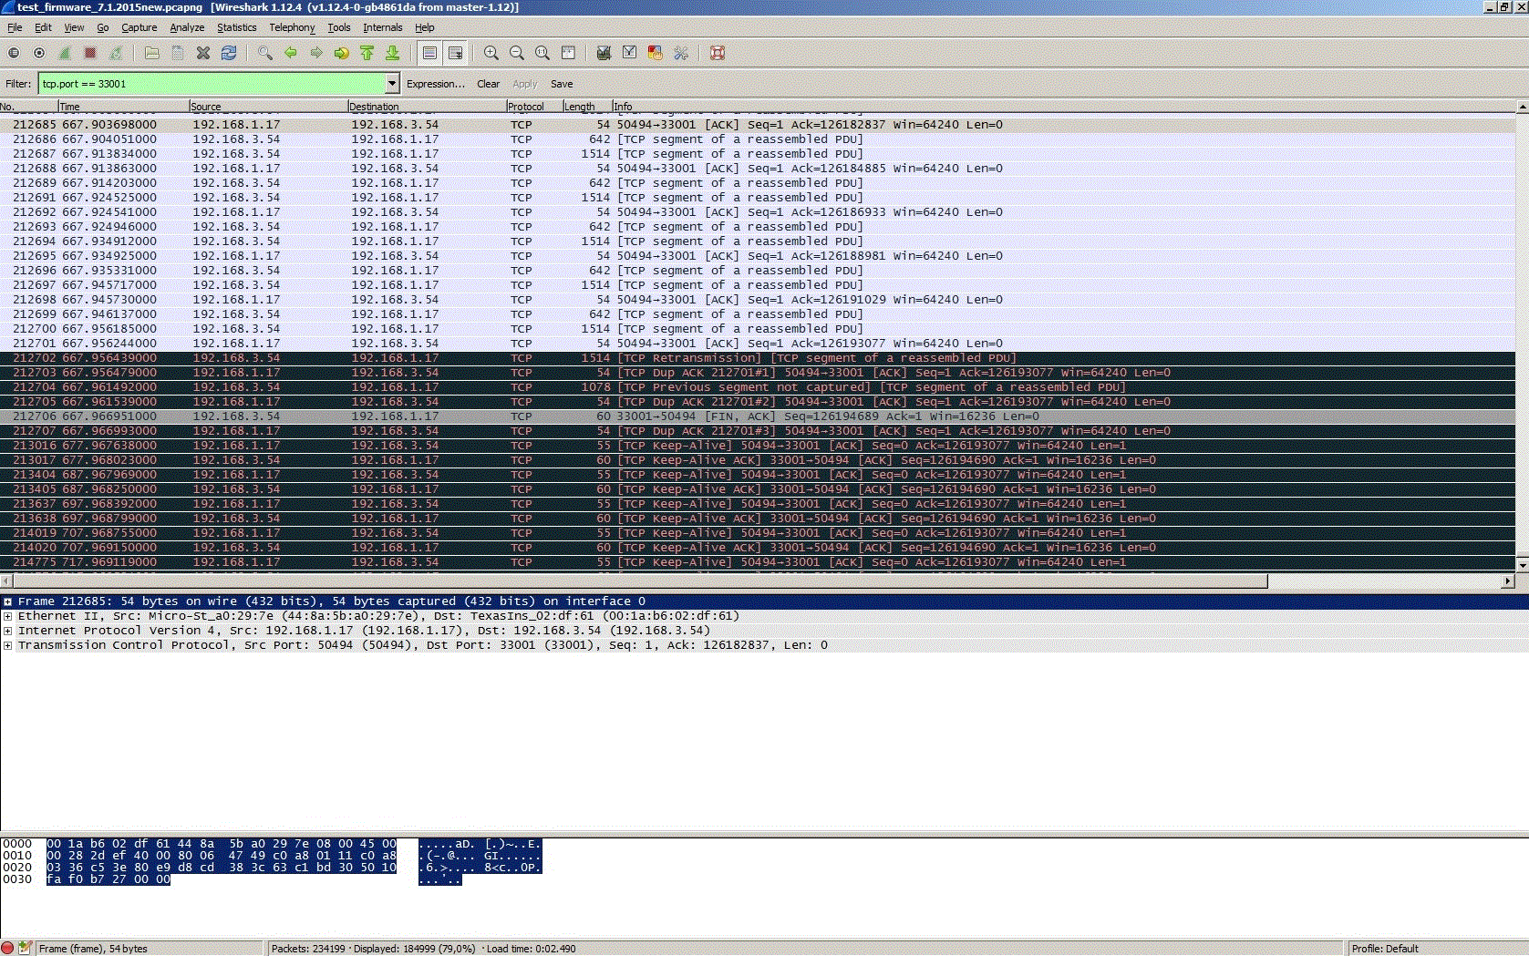The width and height of the screenshot is (1529, 956).
Task: Click the resize all columns icon
Action: click(568, 53)
